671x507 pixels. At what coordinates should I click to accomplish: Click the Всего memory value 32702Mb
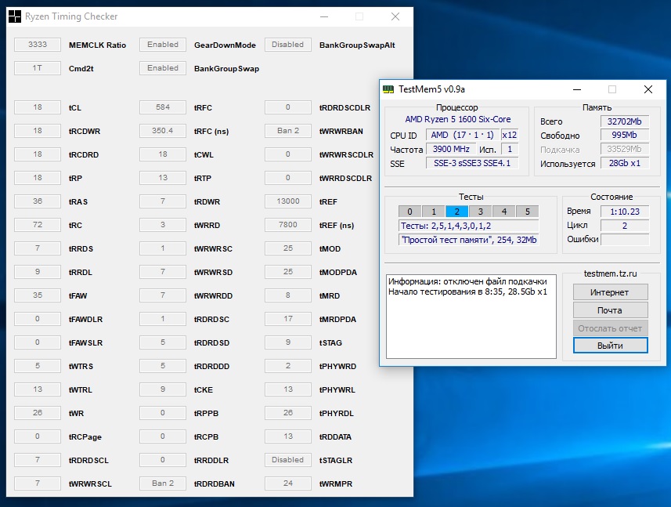pos(624,121)
